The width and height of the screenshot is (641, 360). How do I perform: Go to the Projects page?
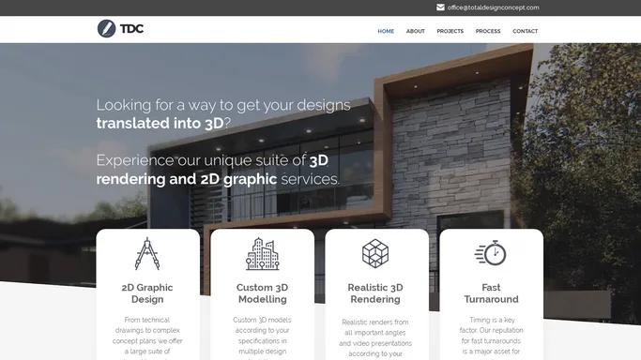[x=450, y=31]
